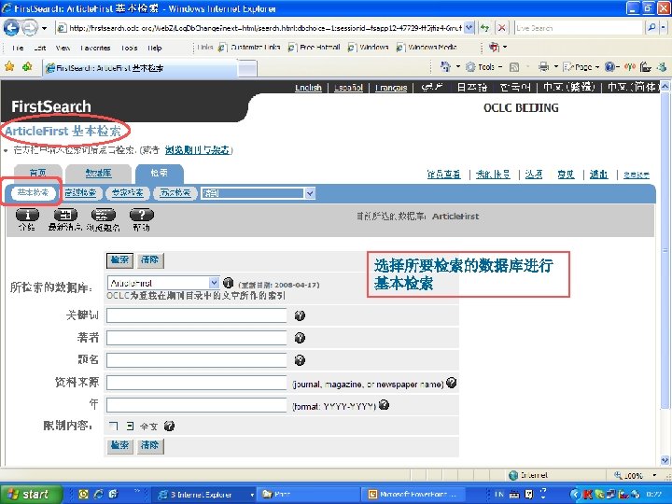Click the browser Forward arrow button
Screen dimensions: 672x504
30,28
